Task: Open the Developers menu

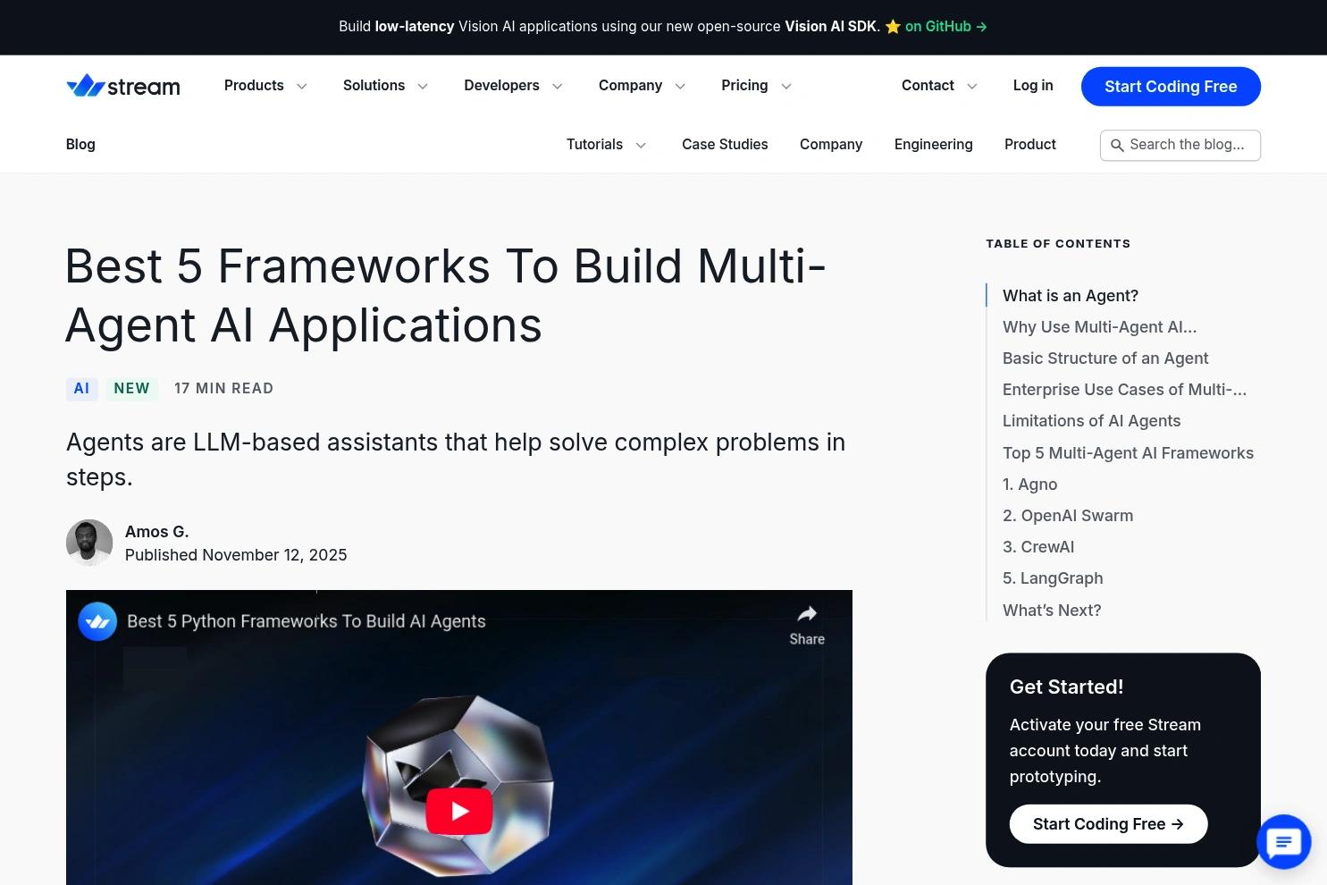Action: pyautogui.click(x=501, y=86)
